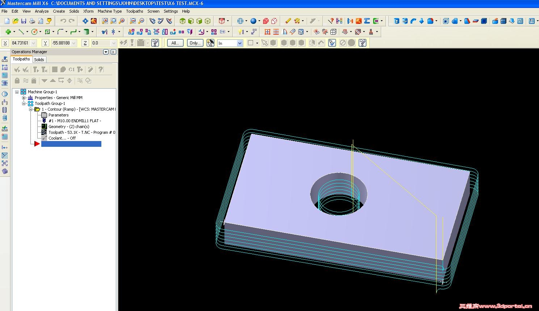Open the Toolpaths menu
The width and height of the screenshot is (539, 311).
click(135, 11)
